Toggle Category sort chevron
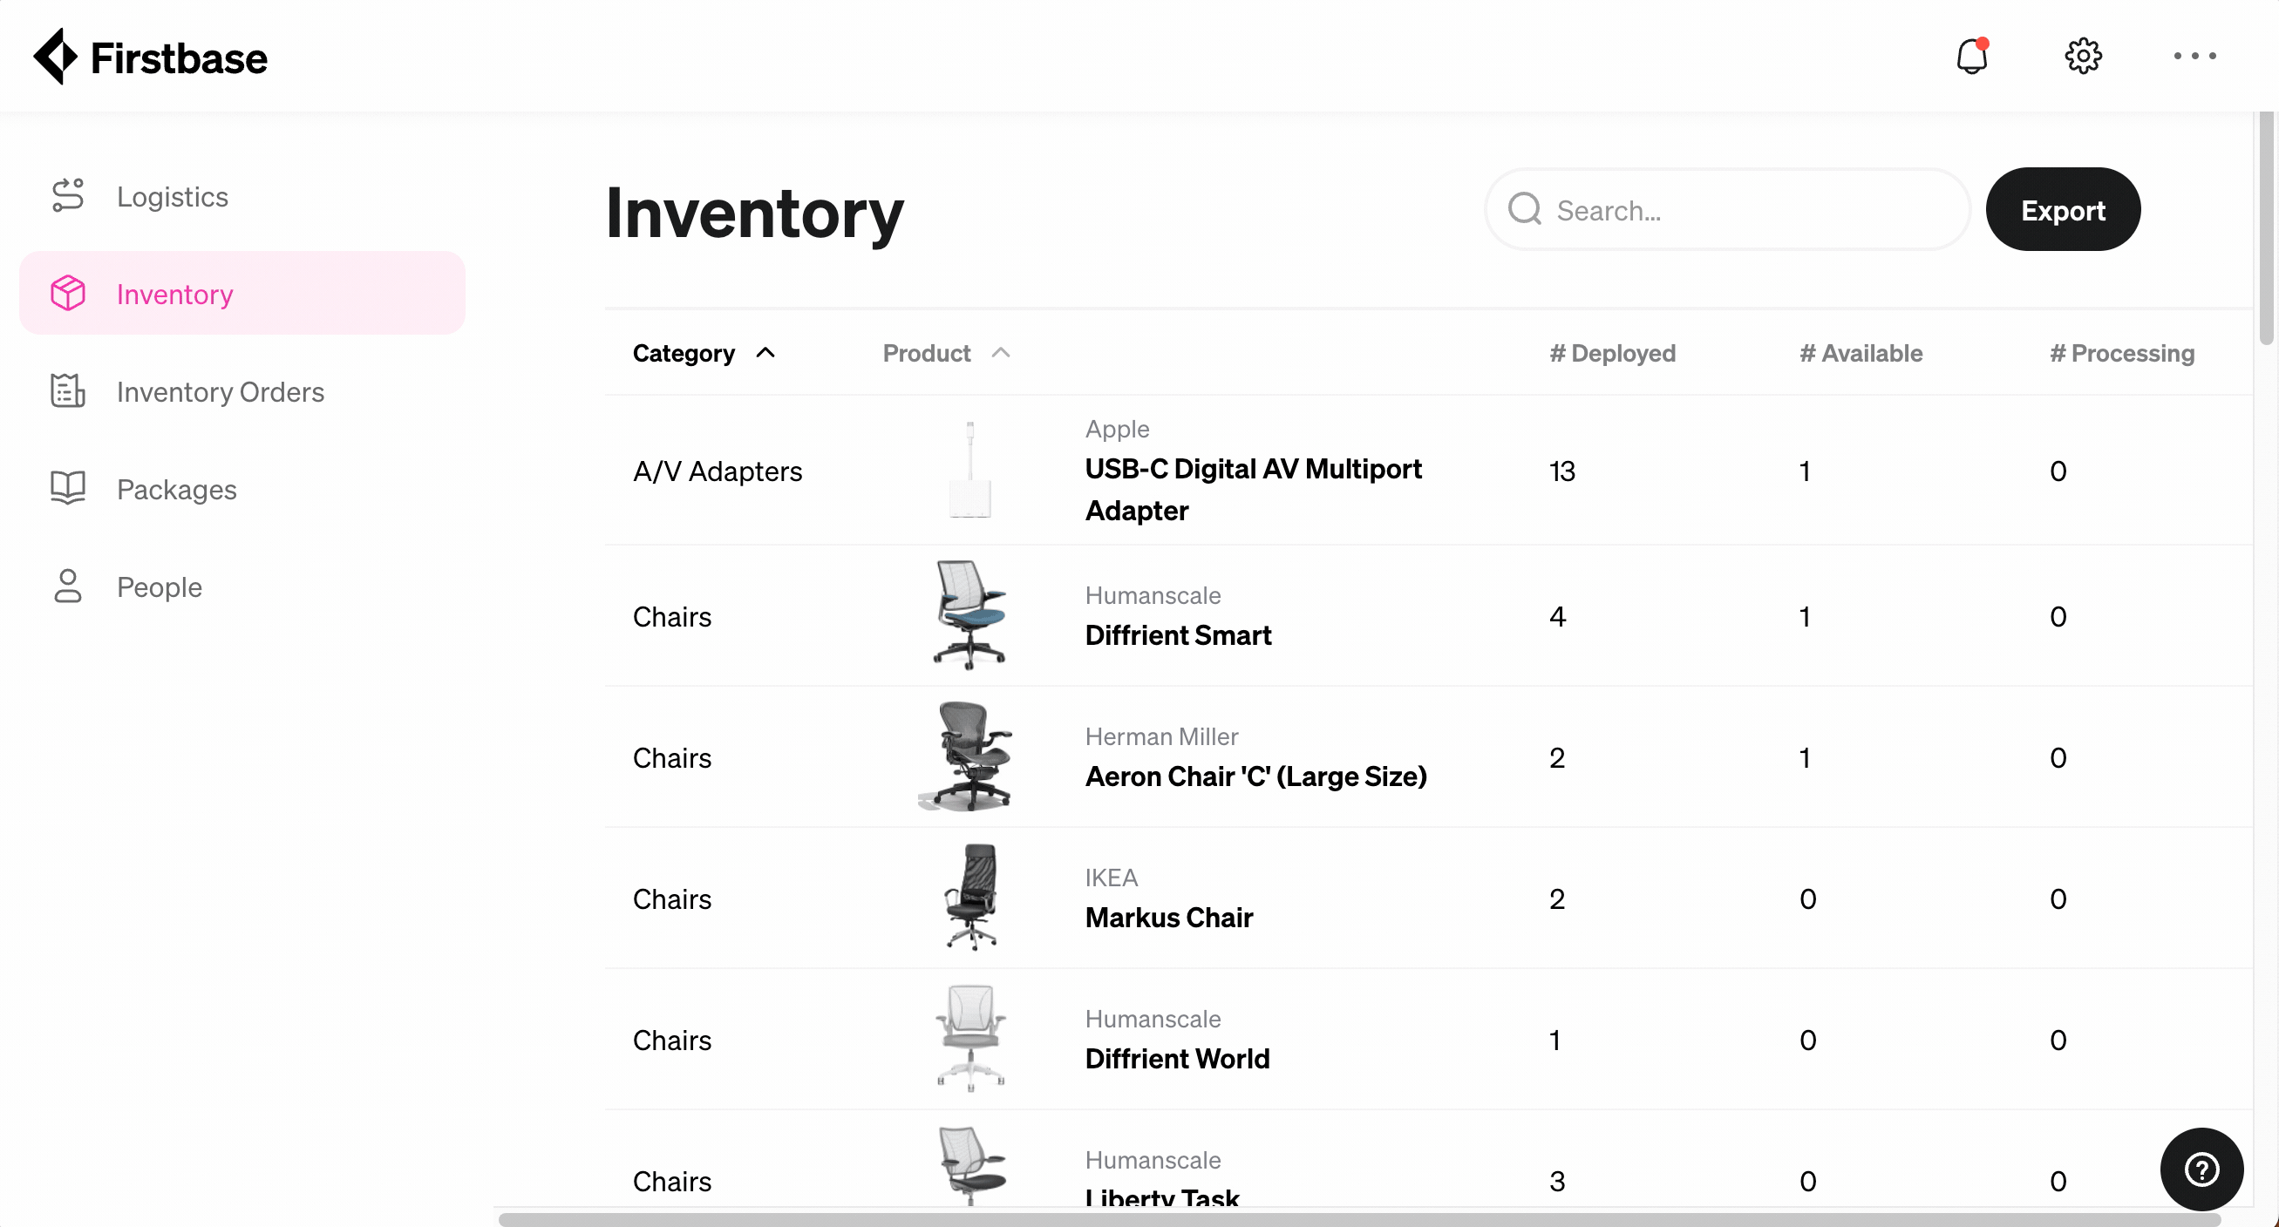2279x1227 pixels. [x=765, y=353]
